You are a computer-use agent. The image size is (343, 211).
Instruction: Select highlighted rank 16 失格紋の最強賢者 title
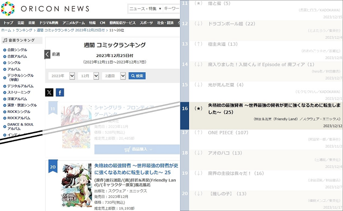[274, 108]
